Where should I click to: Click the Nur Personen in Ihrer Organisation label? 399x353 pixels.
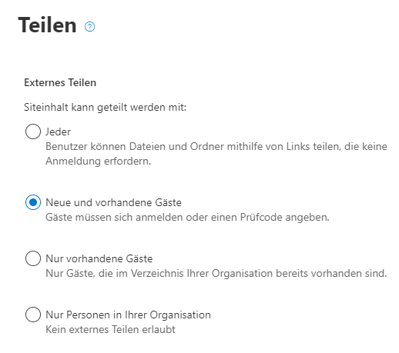click(x=128, y=315)
